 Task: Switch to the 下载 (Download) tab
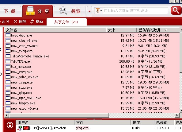[10, 11]
